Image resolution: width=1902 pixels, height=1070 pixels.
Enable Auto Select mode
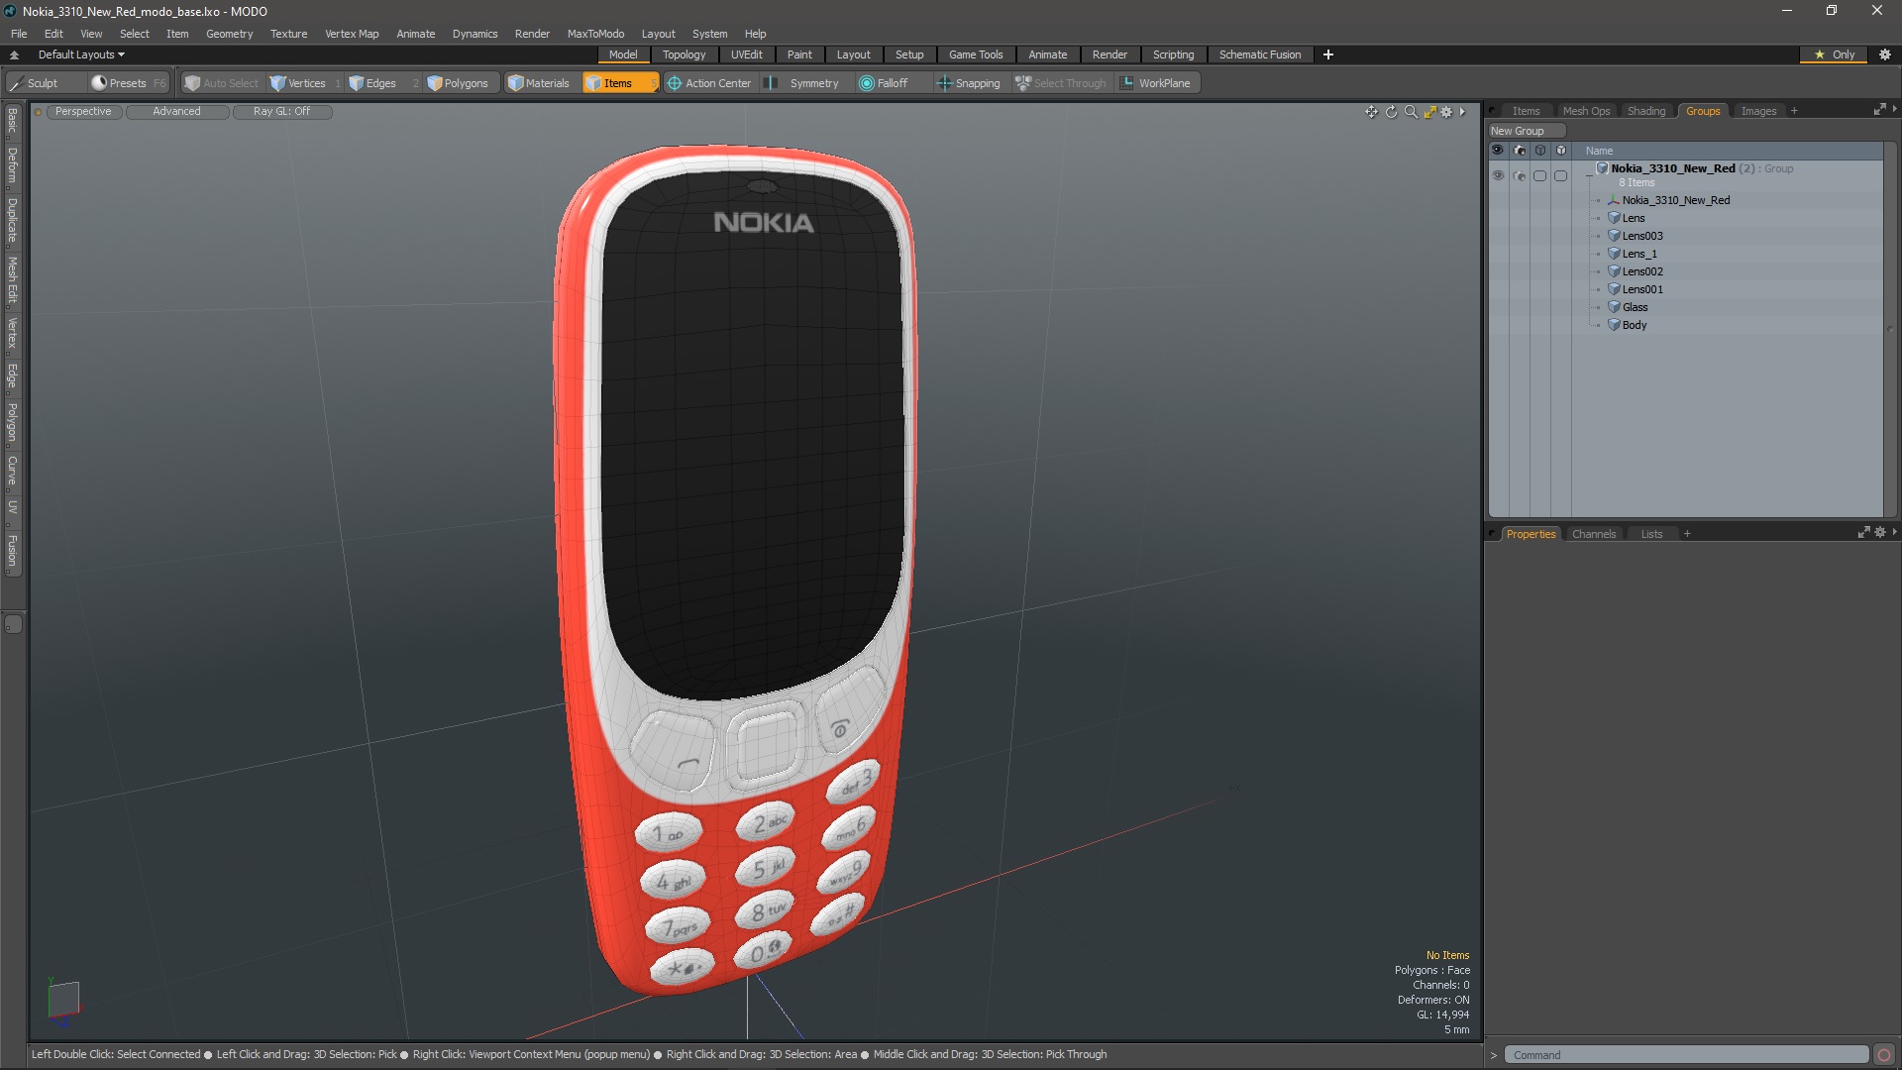(x=221, y=83)
